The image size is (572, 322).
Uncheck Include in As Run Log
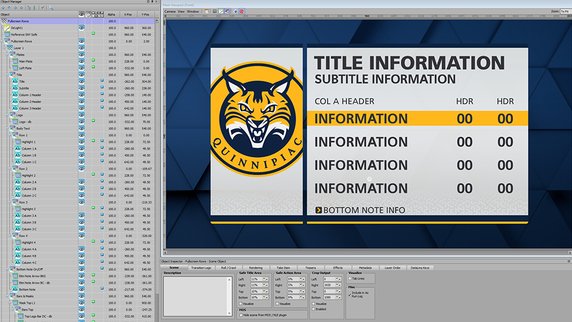350,294
